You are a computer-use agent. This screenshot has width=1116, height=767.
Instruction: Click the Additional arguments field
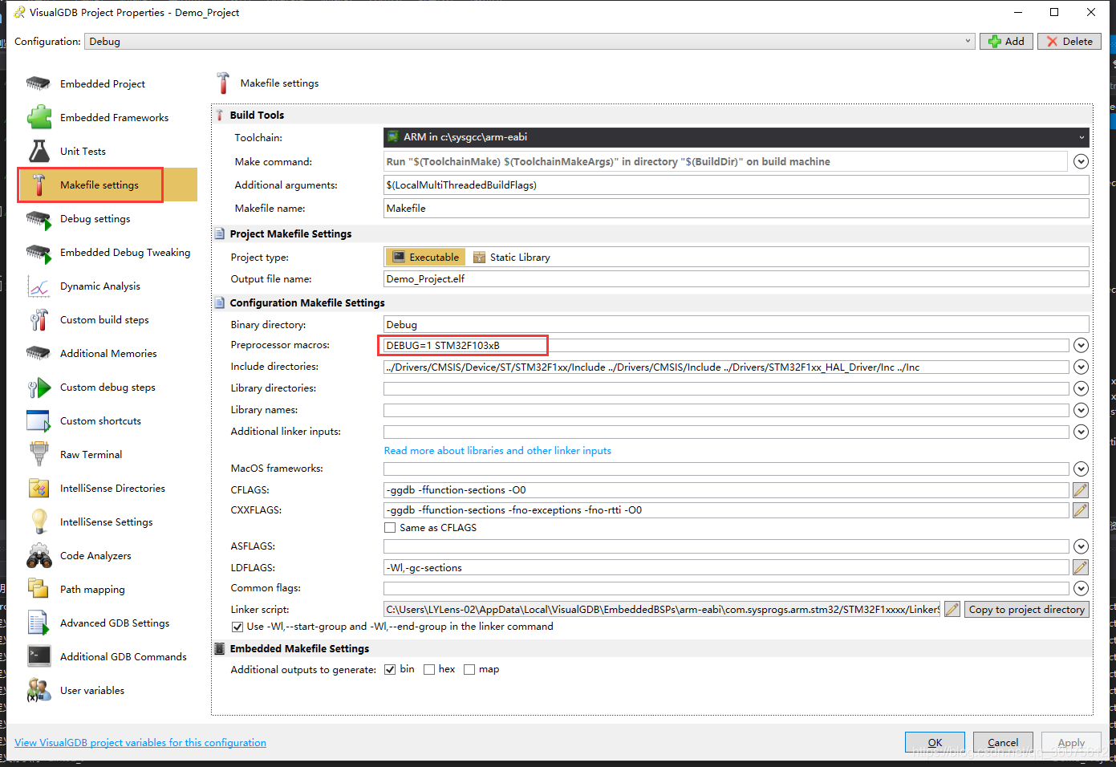[x=737, y=185]
